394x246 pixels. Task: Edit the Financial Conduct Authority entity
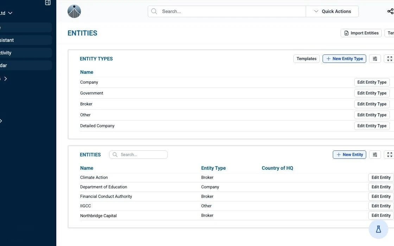pos(381,196)
